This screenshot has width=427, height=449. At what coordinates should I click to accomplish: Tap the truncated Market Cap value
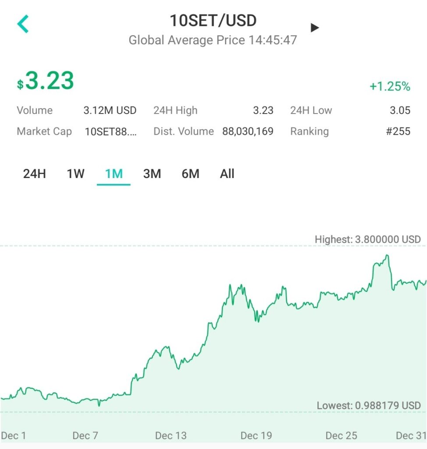pyautogui.click(x=110, y=131)
